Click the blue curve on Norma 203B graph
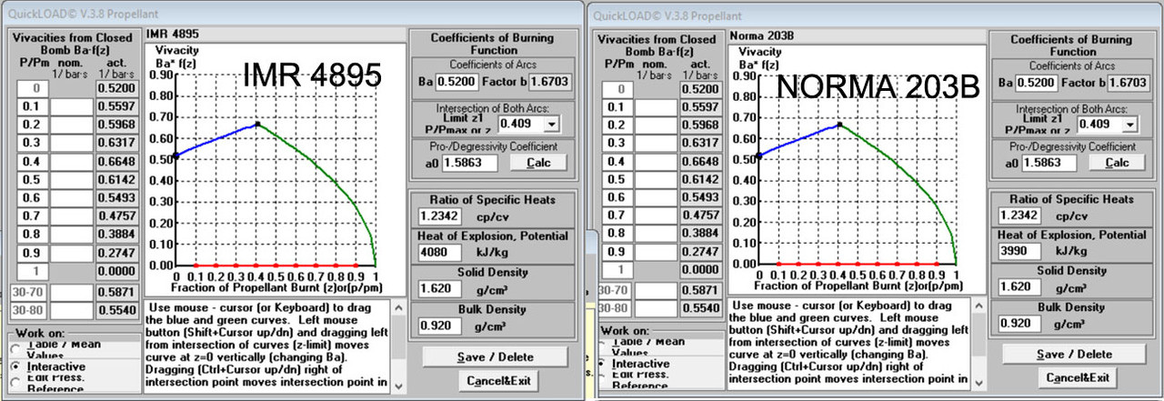 pos(799,138)
